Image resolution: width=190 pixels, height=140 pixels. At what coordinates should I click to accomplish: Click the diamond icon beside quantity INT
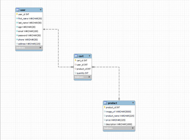[x=76, y=73]
